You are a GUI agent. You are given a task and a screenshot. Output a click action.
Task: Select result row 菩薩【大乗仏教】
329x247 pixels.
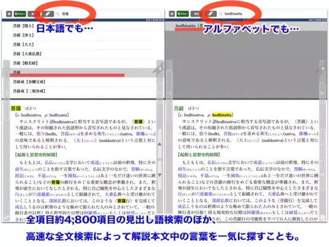tap(83, 54)
